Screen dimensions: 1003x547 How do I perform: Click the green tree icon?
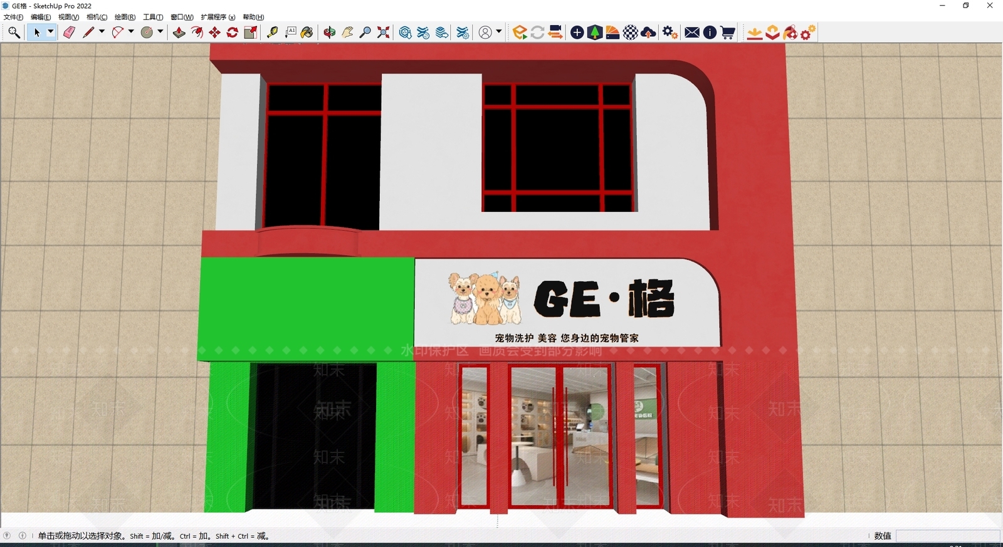coord(595,33)
